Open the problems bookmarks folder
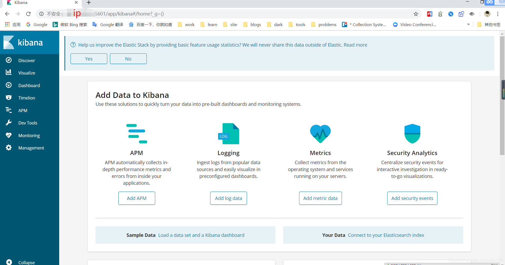 click(x=324, y=24)
